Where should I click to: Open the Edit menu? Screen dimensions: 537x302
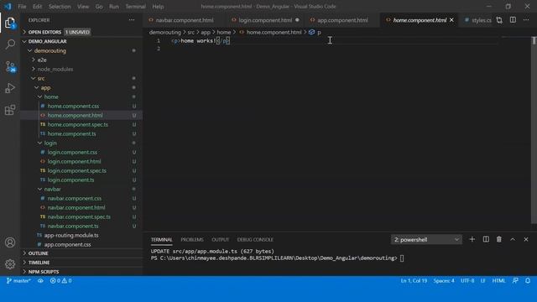point(37,7)
